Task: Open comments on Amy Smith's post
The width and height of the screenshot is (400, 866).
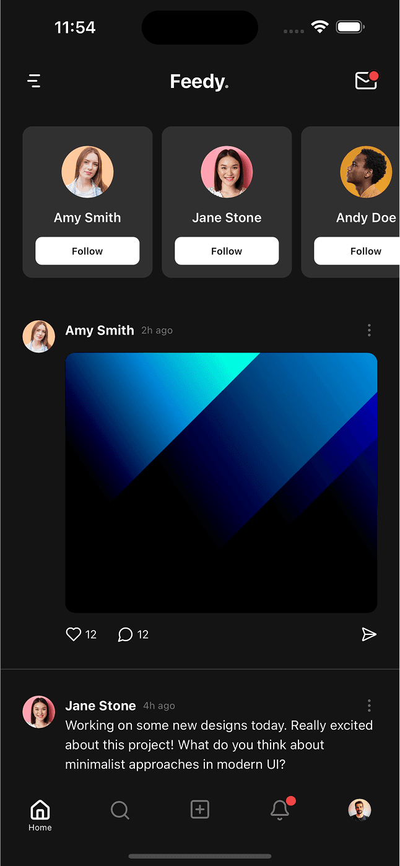Action: tap(124, 634)
